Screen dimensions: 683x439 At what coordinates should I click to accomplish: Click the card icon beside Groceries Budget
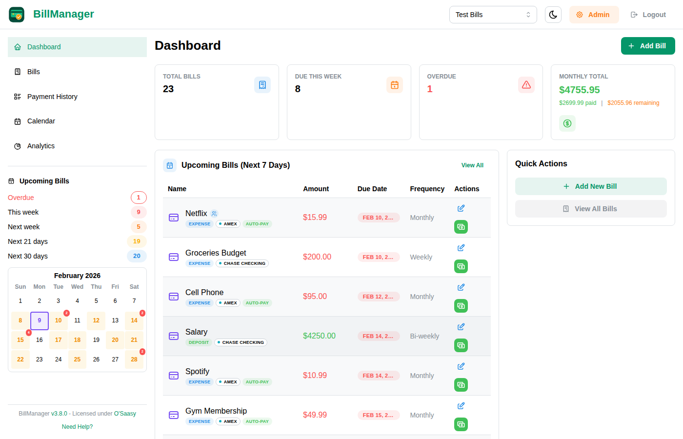(x=174, y=257)
